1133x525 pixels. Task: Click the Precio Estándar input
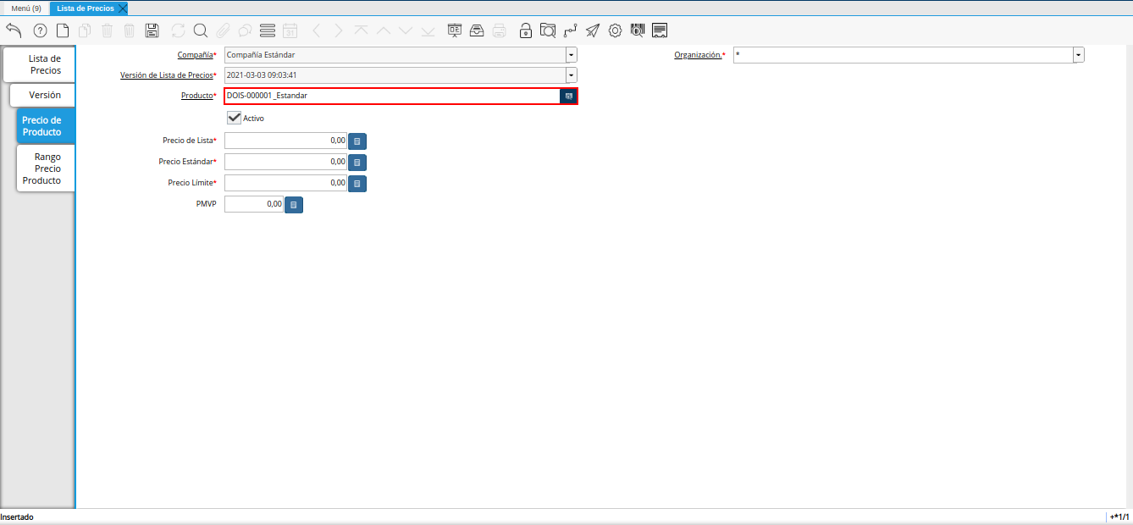click(286, 162)
